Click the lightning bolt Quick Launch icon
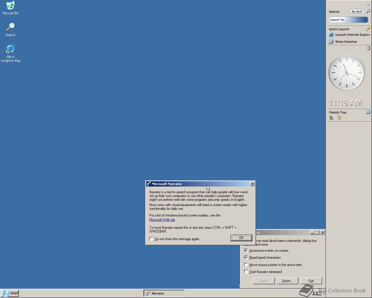Screen dimensions: 372x298 tap(368, 29)
